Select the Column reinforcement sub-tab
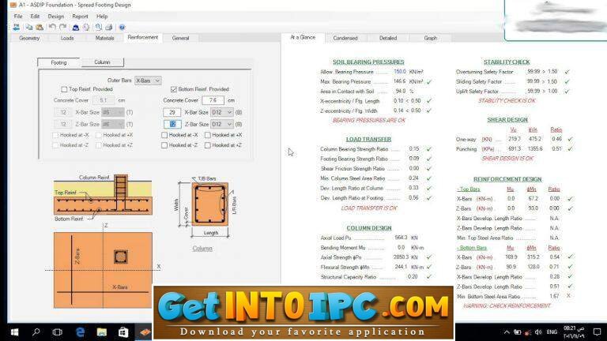The width and height of the screenshot is (607, 341). [102, 62]
